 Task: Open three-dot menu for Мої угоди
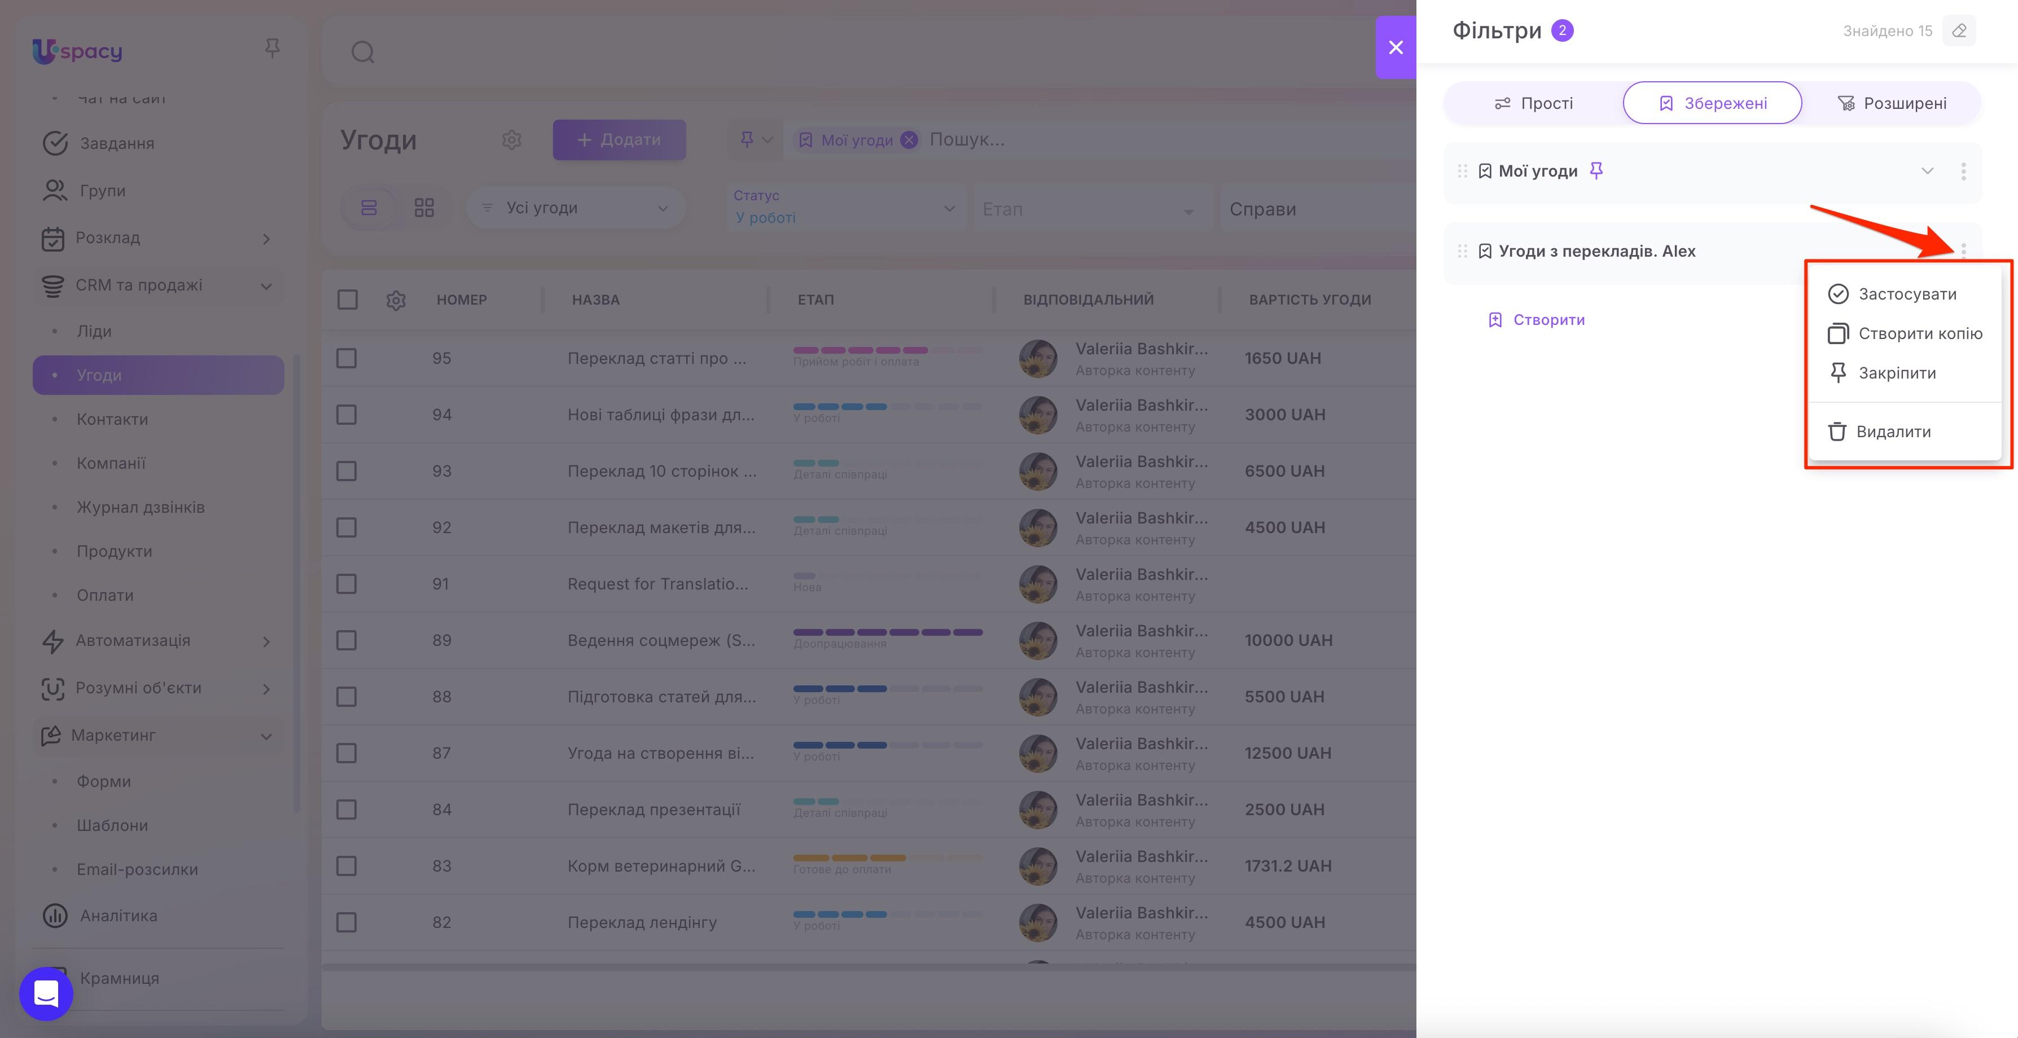[x=1962, y=171]
